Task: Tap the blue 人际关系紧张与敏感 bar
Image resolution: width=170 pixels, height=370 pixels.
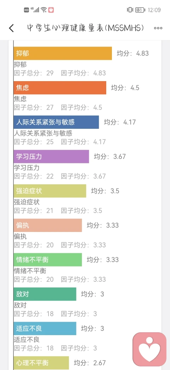Action: pos(56,122)
